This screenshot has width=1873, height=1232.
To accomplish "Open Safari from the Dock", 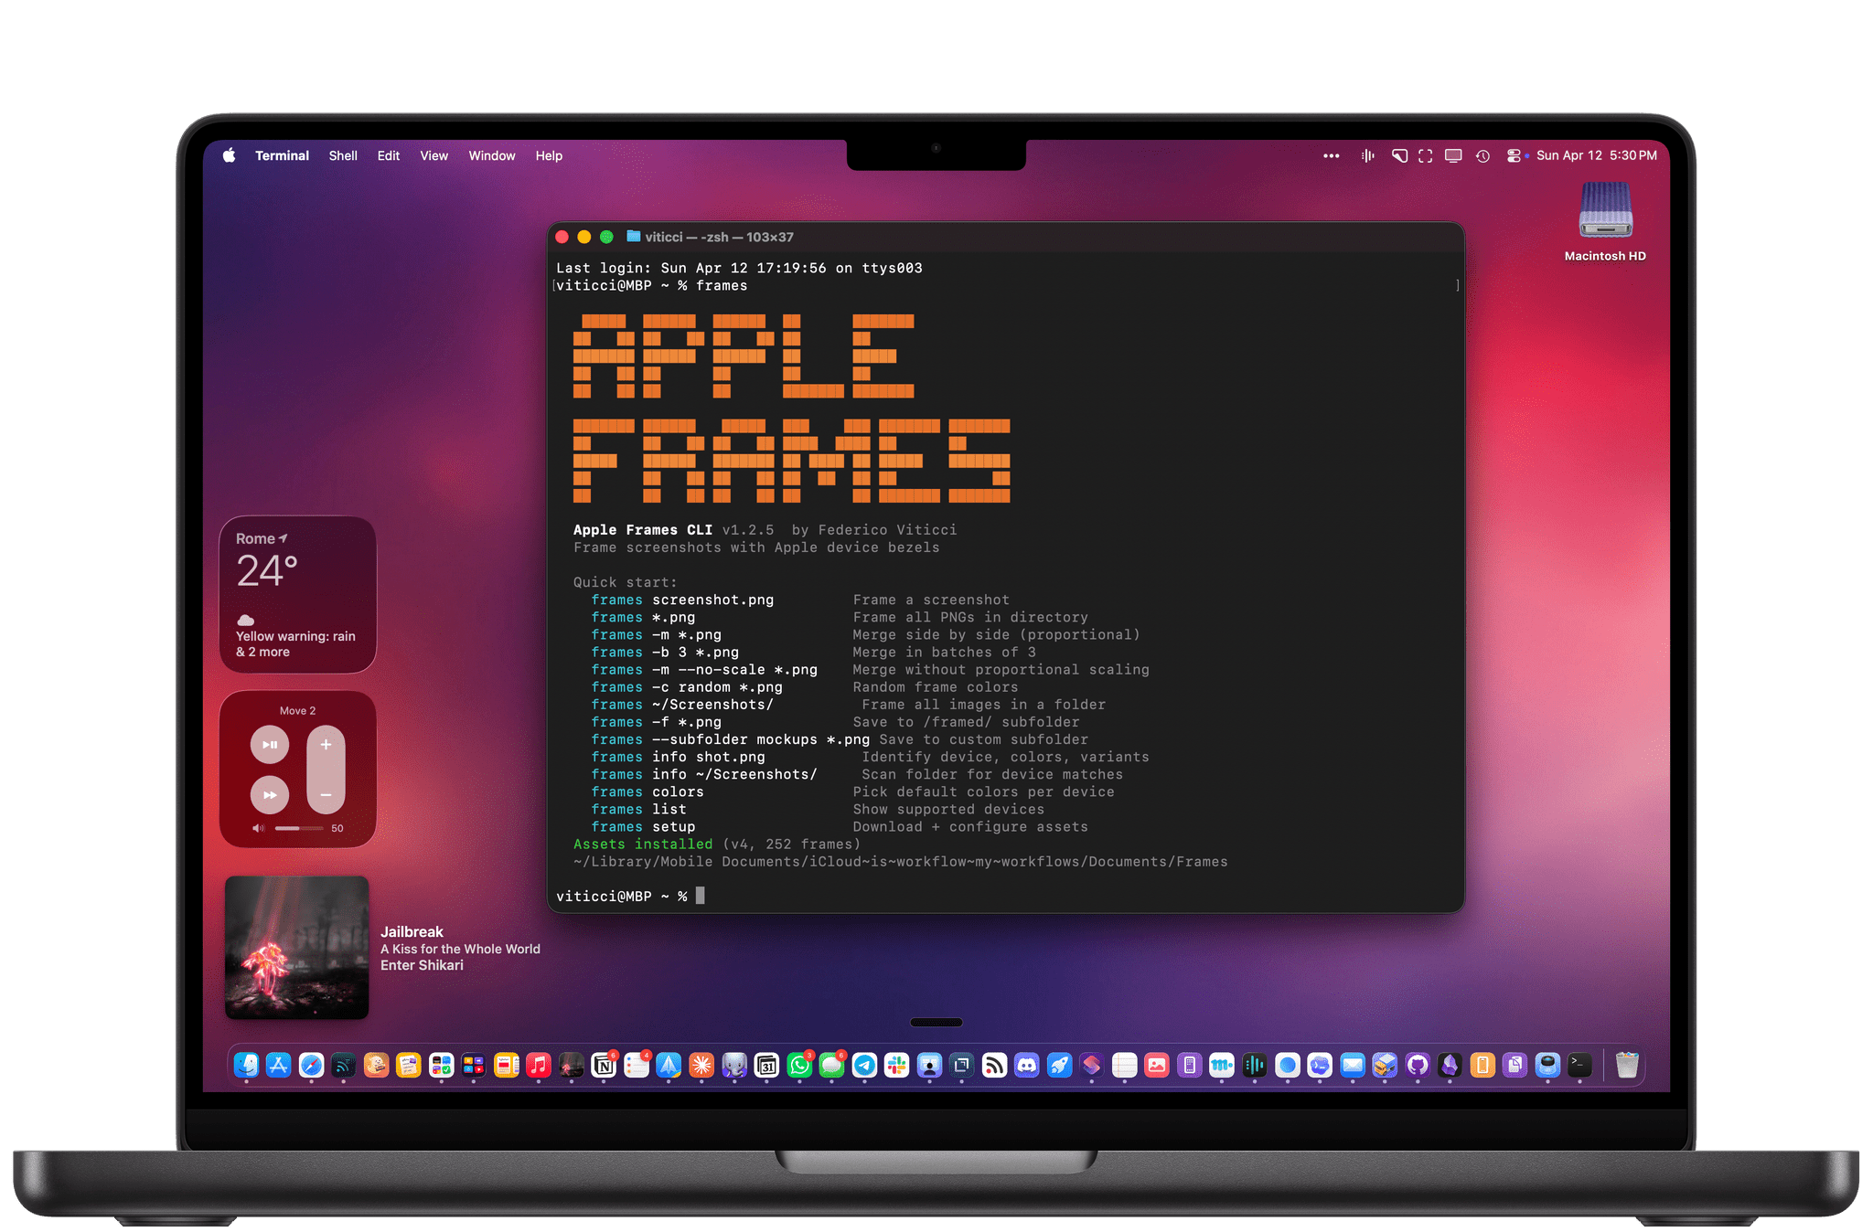I will tap(311, 1065).
